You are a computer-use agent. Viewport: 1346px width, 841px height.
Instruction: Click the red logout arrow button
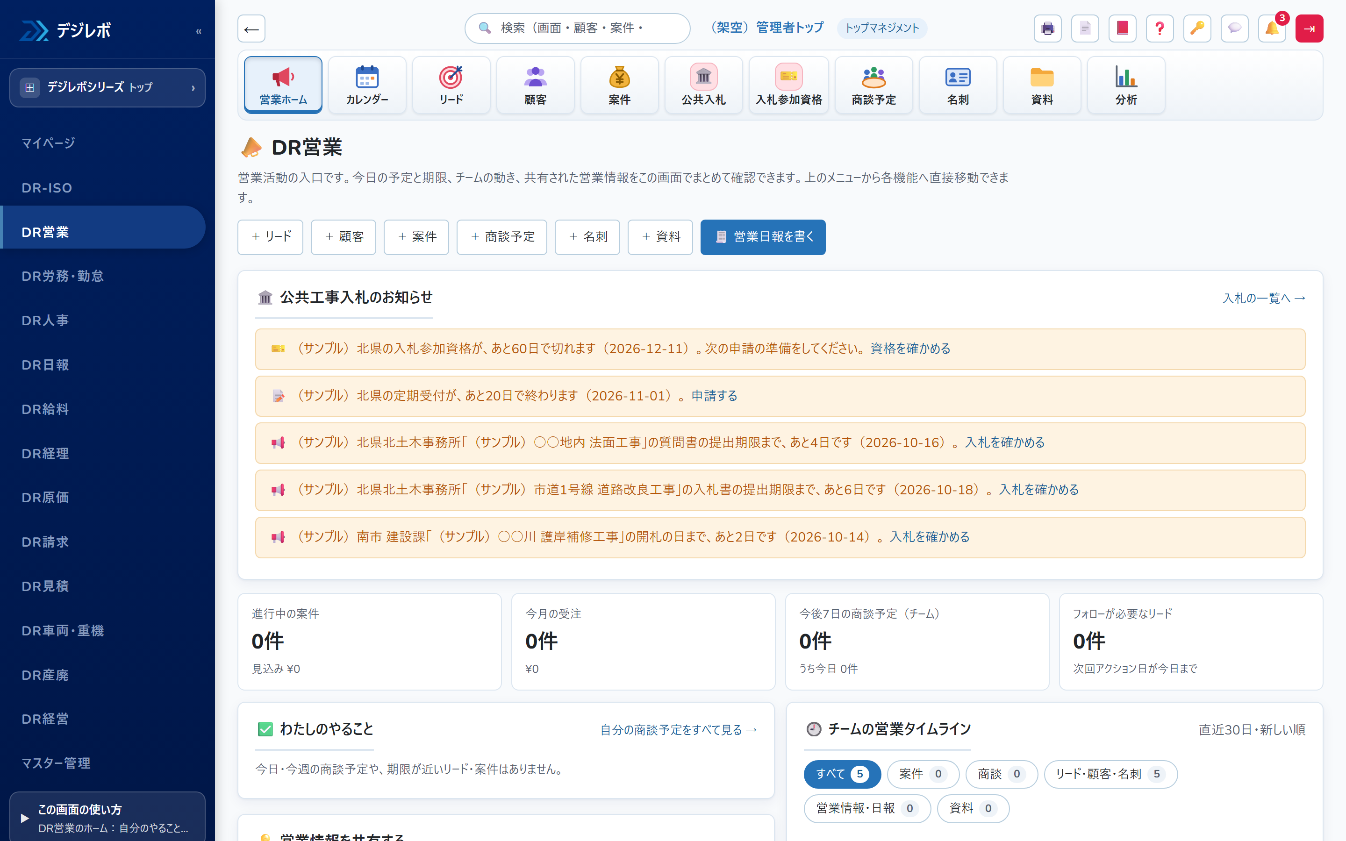pos(1309,29)
